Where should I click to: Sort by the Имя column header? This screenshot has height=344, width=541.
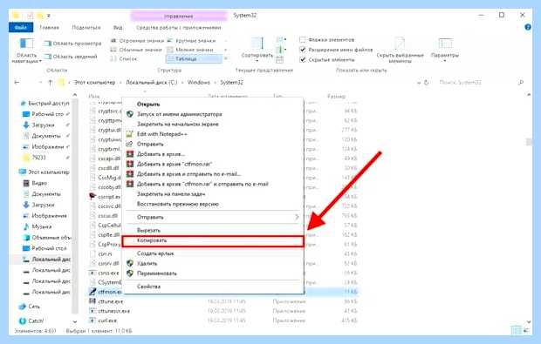pos(94,97)
